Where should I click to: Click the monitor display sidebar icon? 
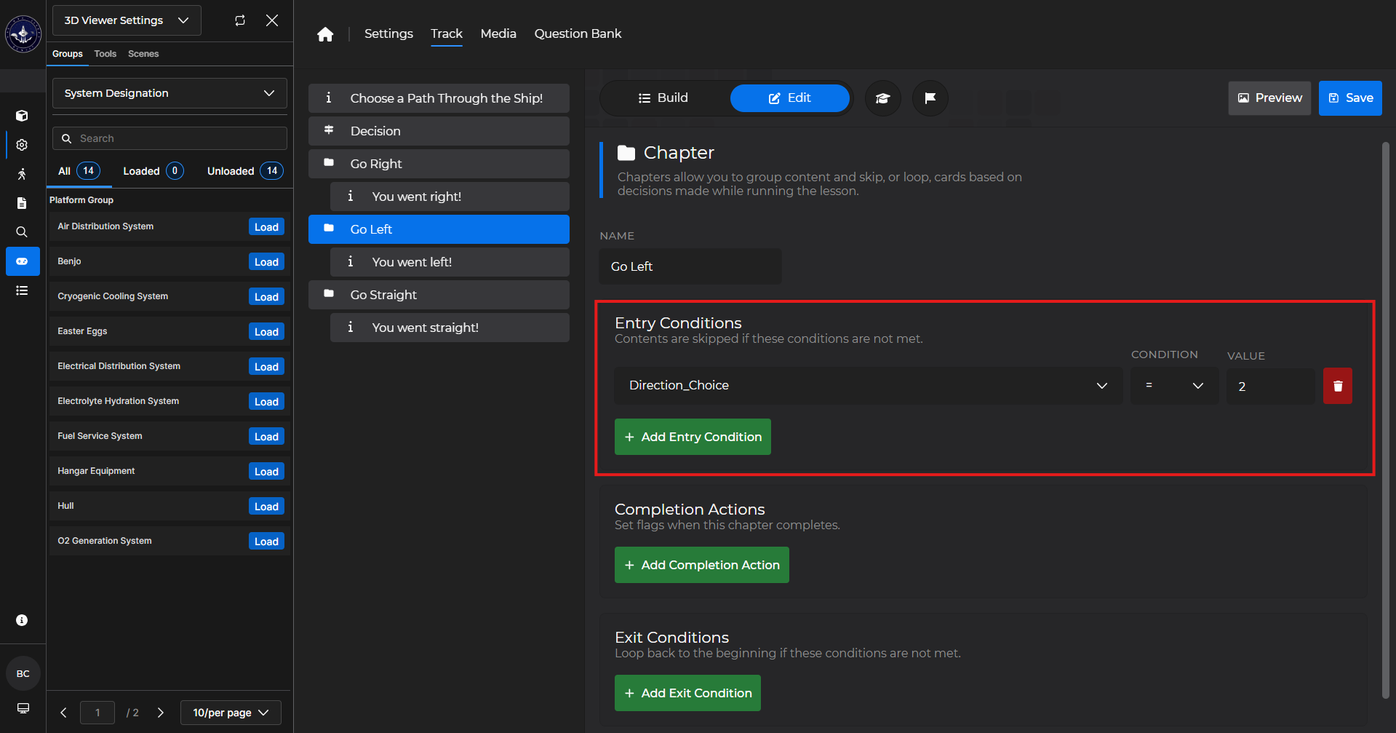point(23,708)
